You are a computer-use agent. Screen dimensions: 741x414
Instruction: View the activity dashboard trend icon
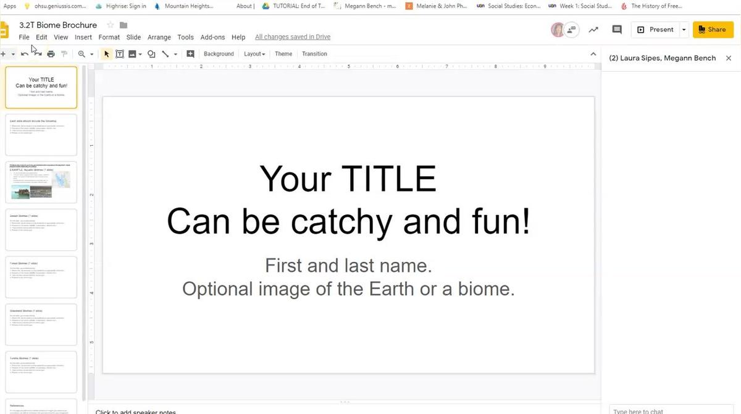pyautogui.click(x=593, y=29)
